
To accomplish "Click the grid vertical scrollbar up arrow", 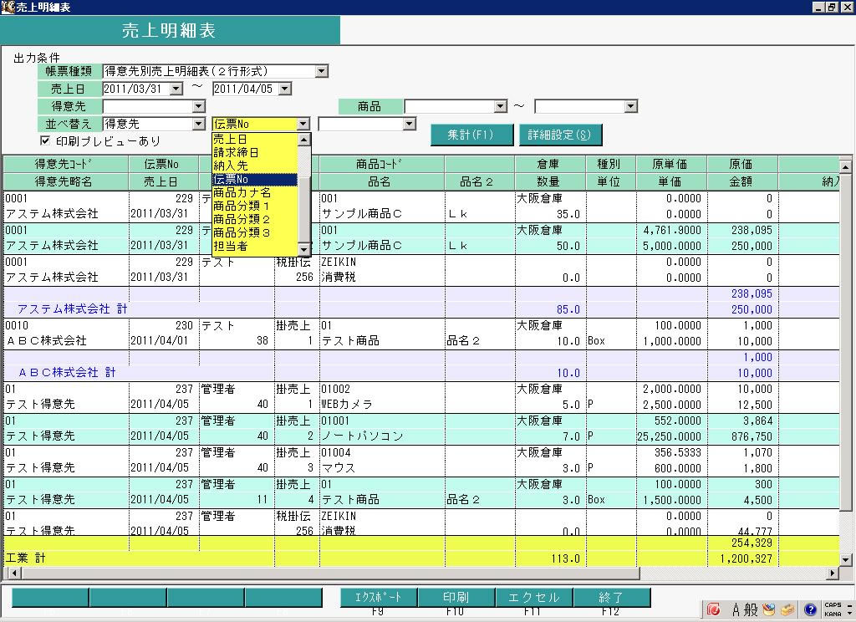I will (845, 166).
